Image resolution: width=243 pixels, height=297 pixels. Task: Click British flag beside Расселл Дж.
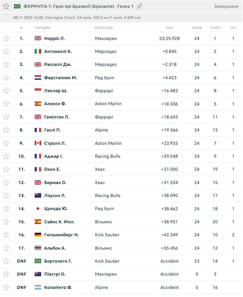pyautogui.click(x=38, y=65)
